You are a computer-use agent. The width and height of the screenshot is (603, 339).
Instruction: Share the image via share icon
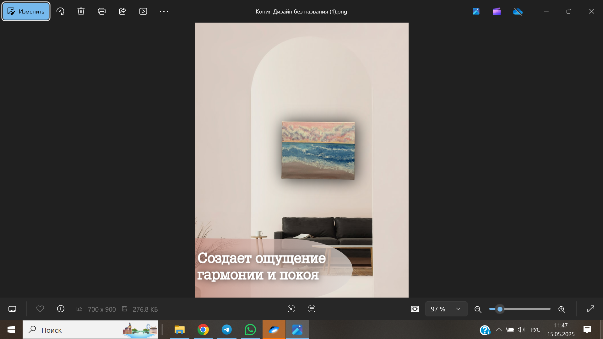click(122, 12)
